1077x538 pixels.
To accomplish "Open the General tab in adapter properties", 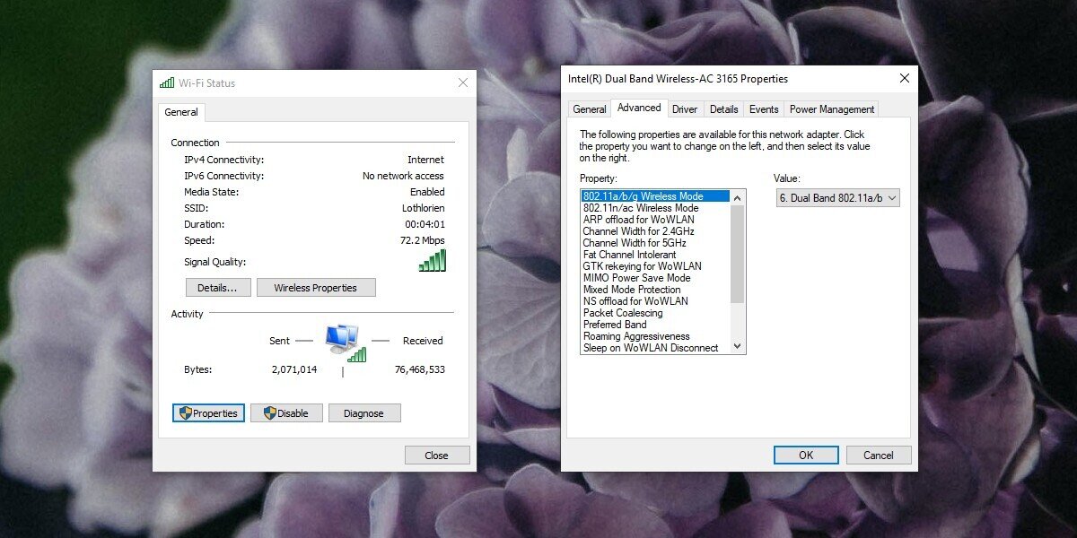I will pos(590,108).
